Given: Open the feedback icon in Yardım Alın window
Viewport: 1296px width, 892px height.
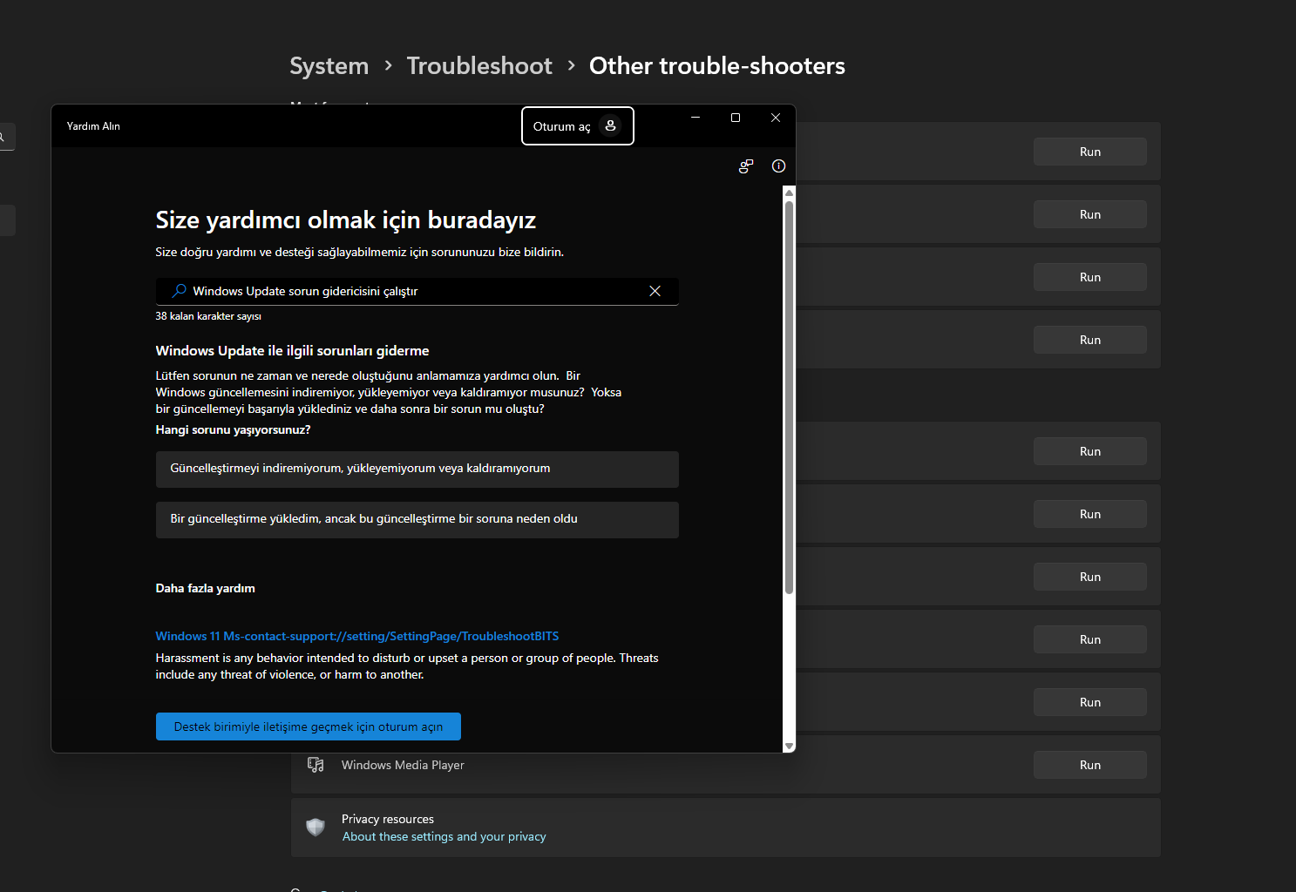Looking at the screenshot, I should click(x=746, y=166).
